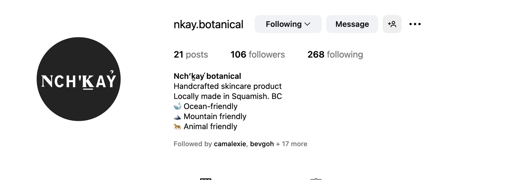The height and width of the screenshot is (180, 520).
Task: Click the Nch'kay botanical display name
Action: 207,76
